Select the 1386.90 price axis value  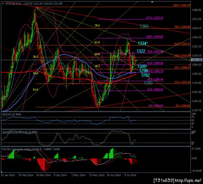[197, 10]
